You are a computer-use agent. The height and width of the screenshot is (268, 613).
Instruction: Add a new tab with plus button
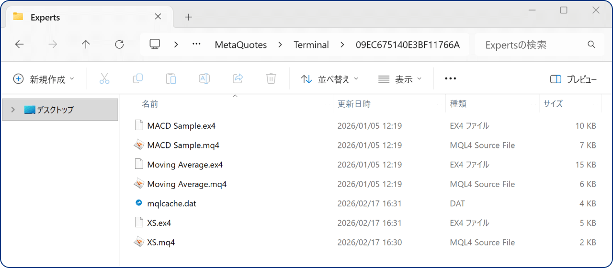click(x=189, y=17)
